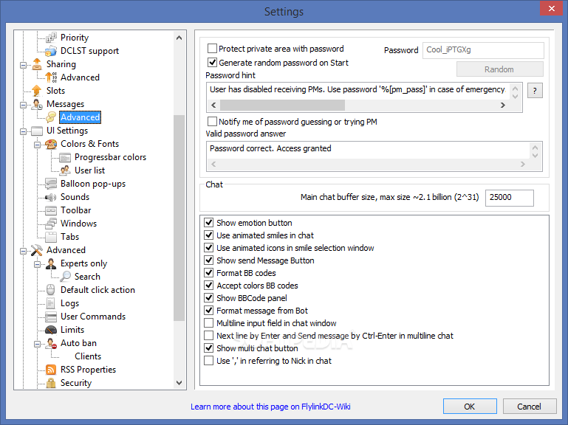
Task: Click the Advanced hammer and wrench icon
Action: point(37,250)
